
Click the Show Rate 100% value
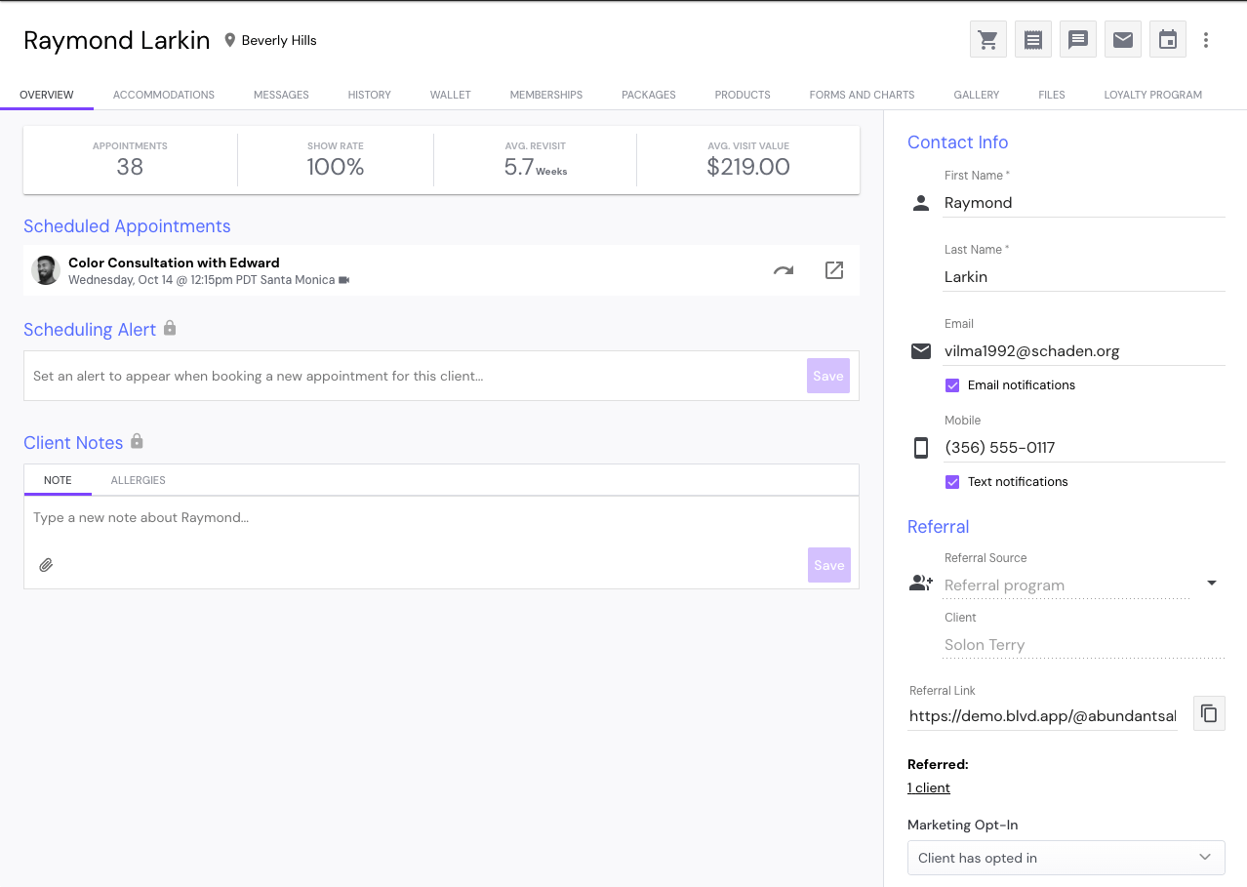[x=336, y=167]
